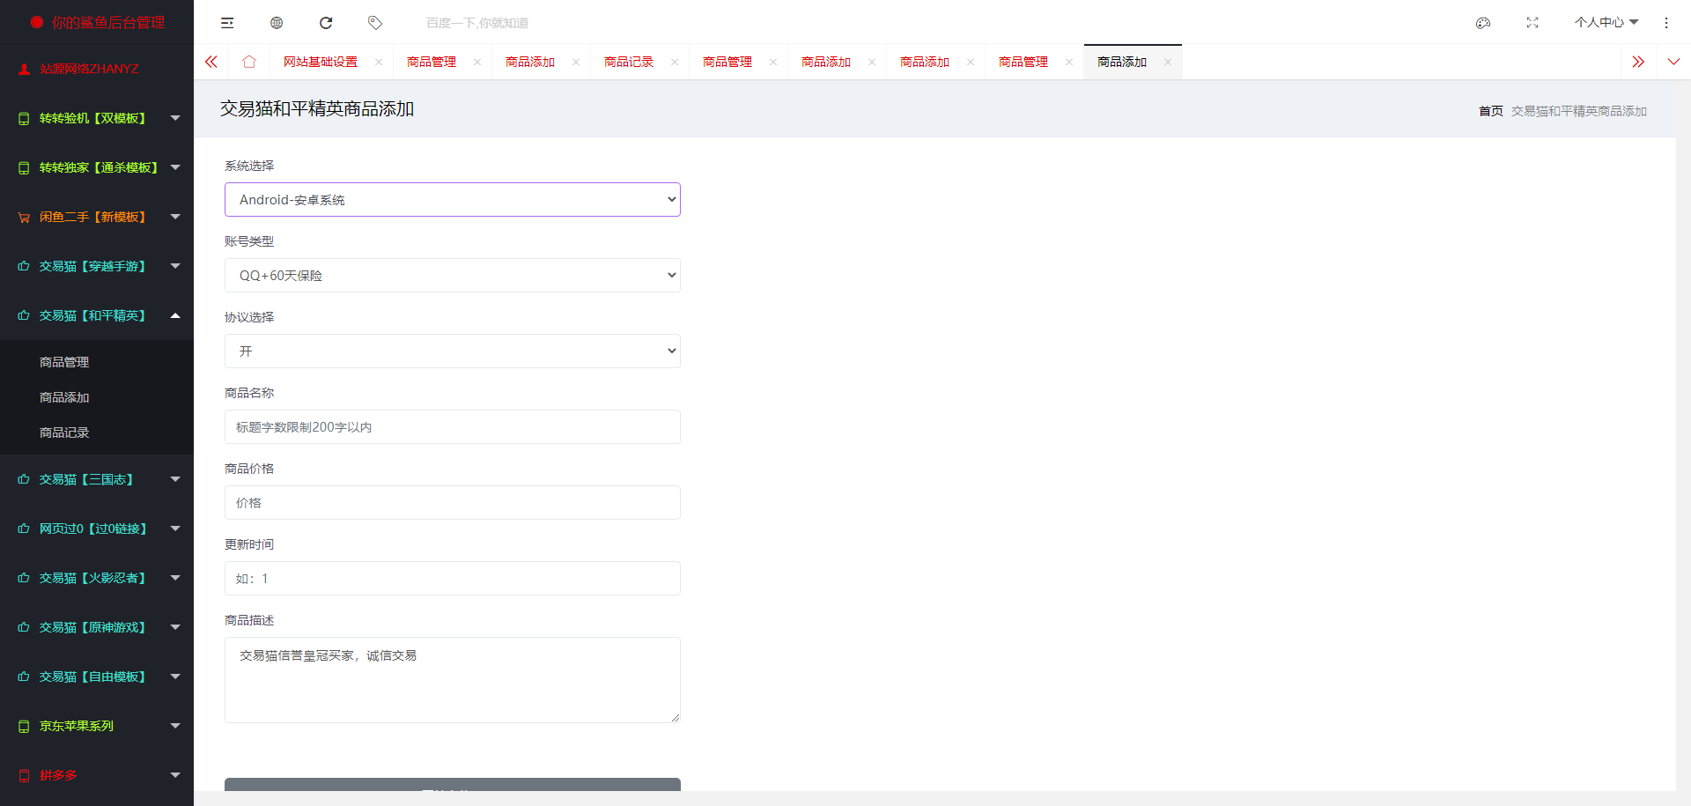Click the 京东苹果系列 sidebar icon
This screenshot has width=1691, height=806.
click(24, 726)
